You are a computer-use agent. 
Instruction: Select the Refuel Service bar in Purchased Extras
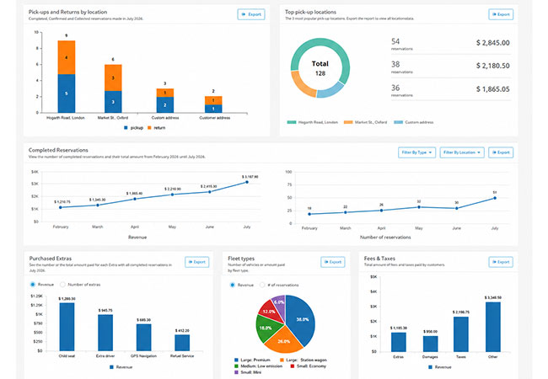pos(182,343)
